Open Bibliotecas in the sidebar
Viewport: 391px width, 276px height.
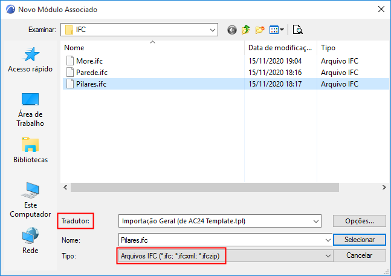click(x=30, y=150)
